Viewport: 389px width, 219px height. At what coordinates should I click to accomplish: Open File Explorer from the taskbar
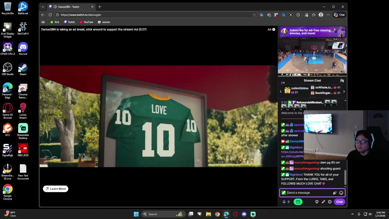click(x=208, y=214)
